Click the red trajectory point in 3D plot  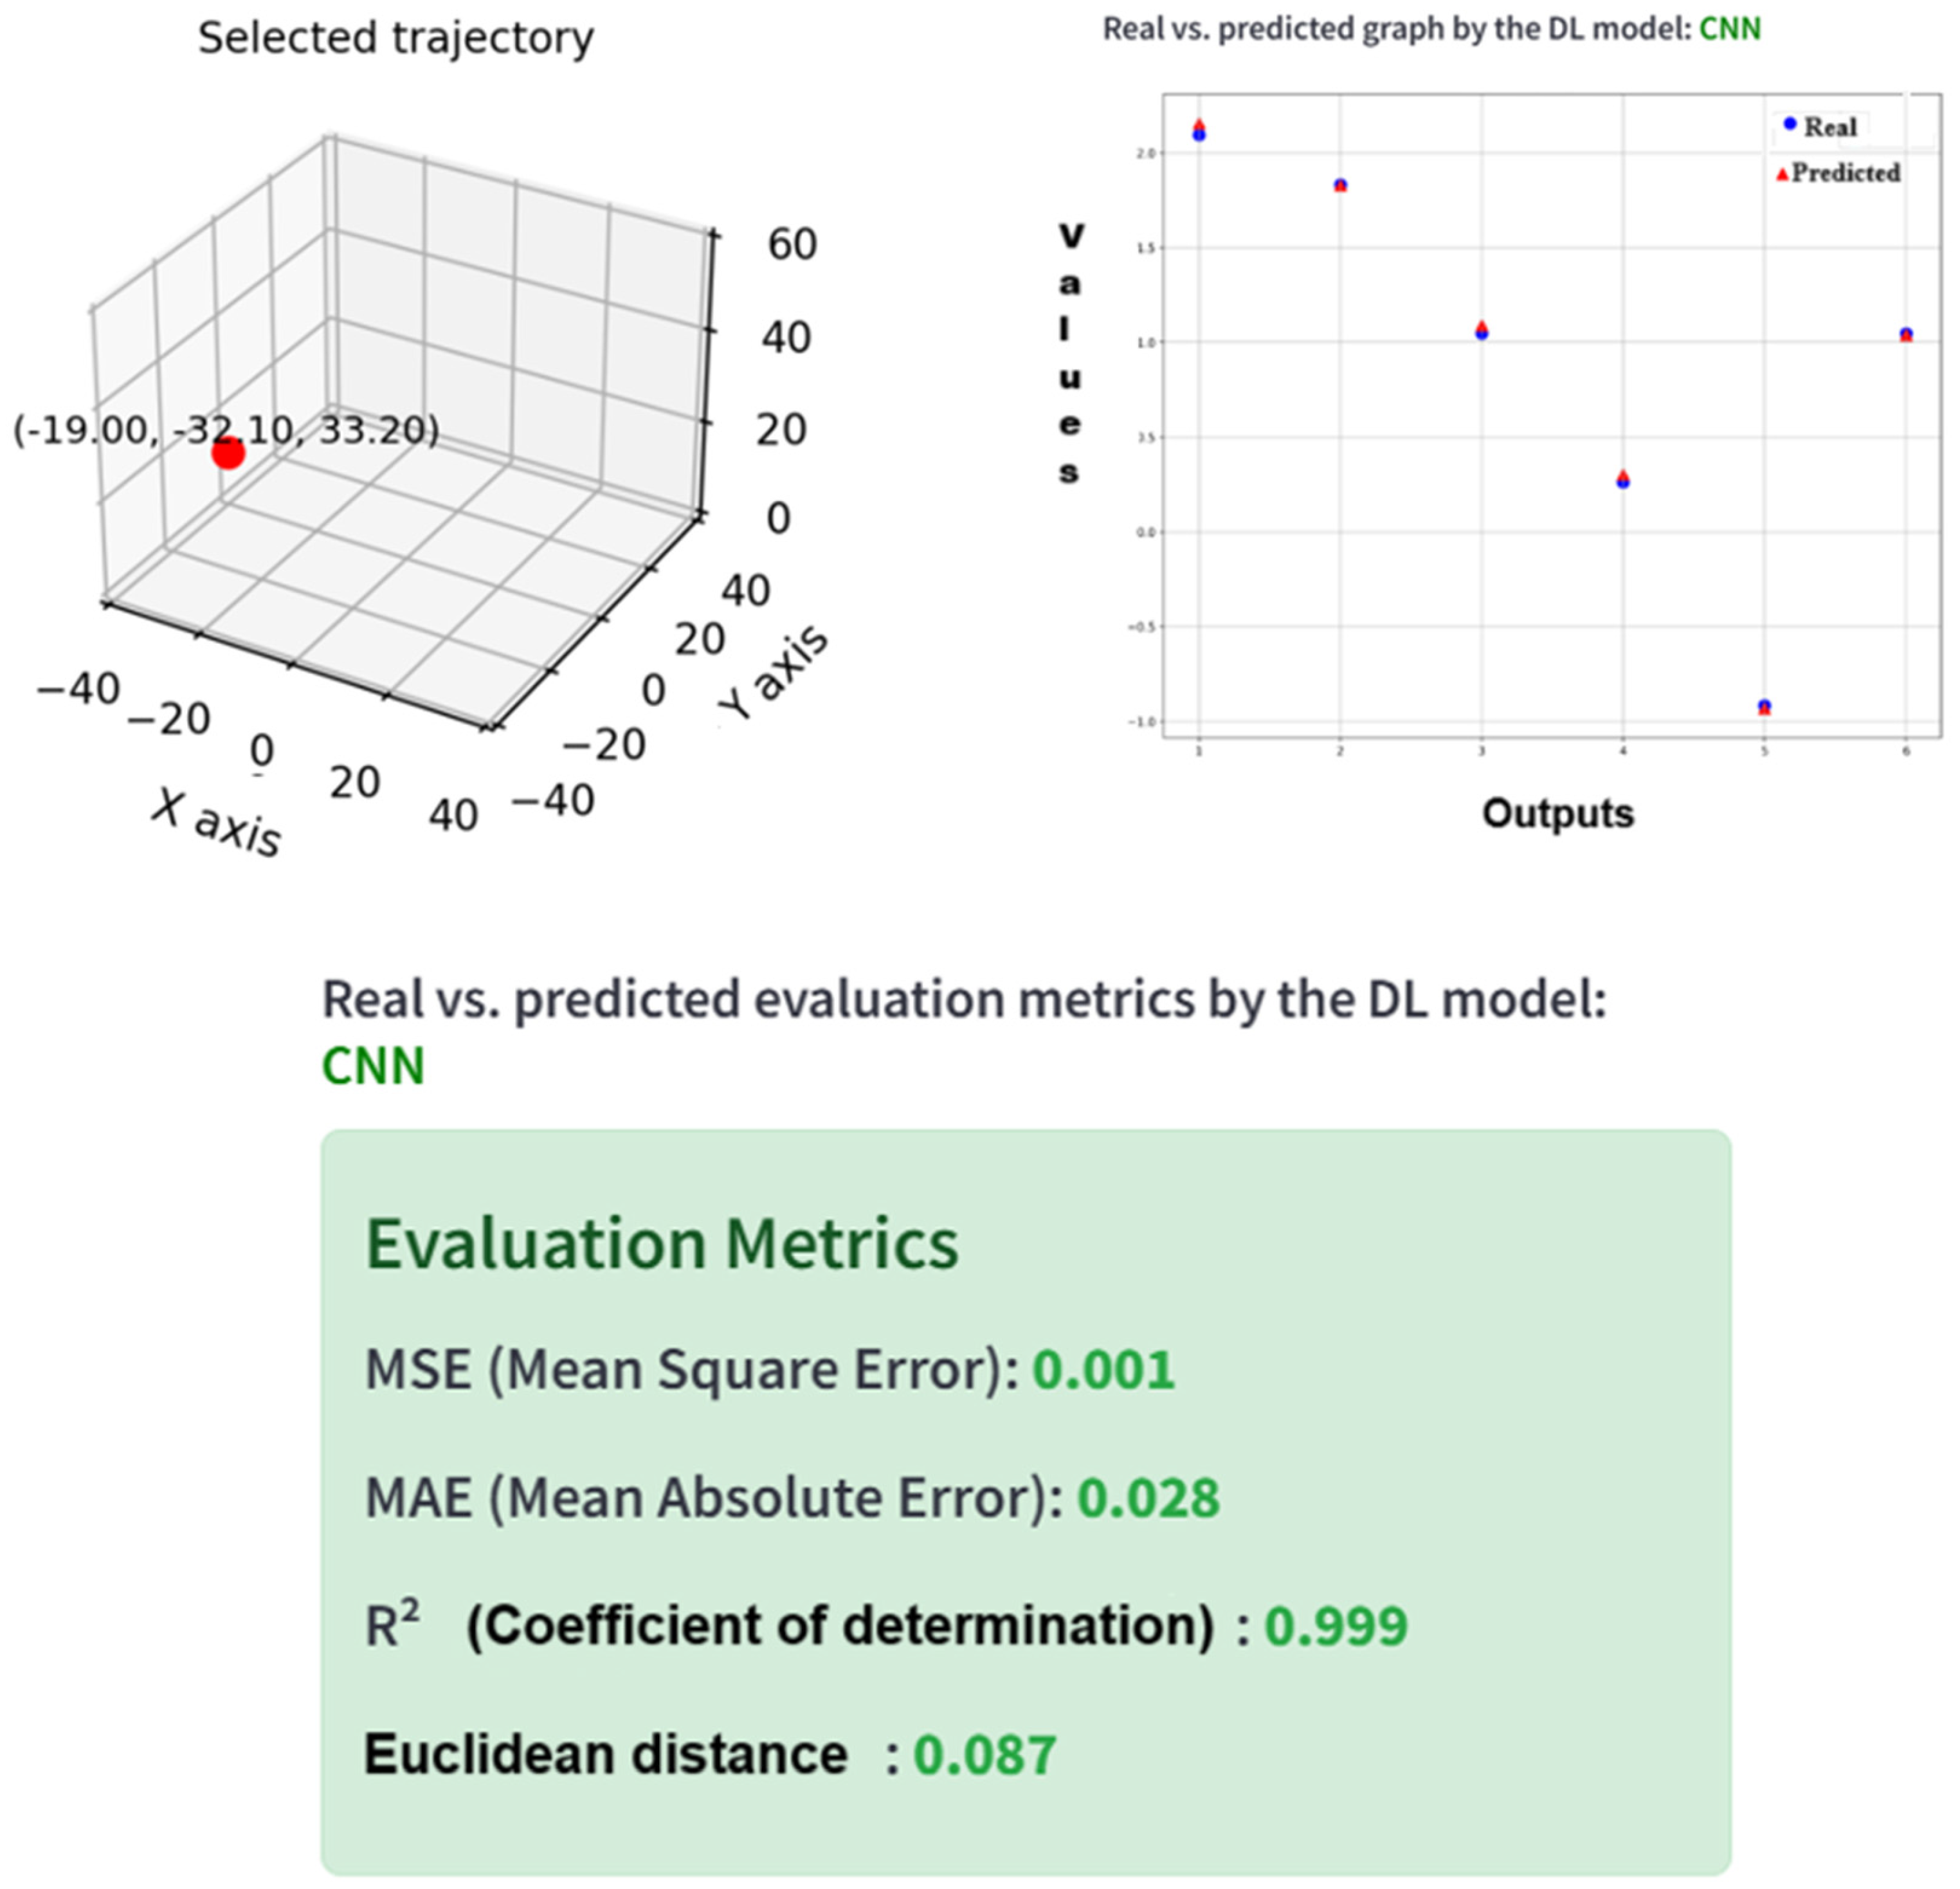click(x=228, y=453)
